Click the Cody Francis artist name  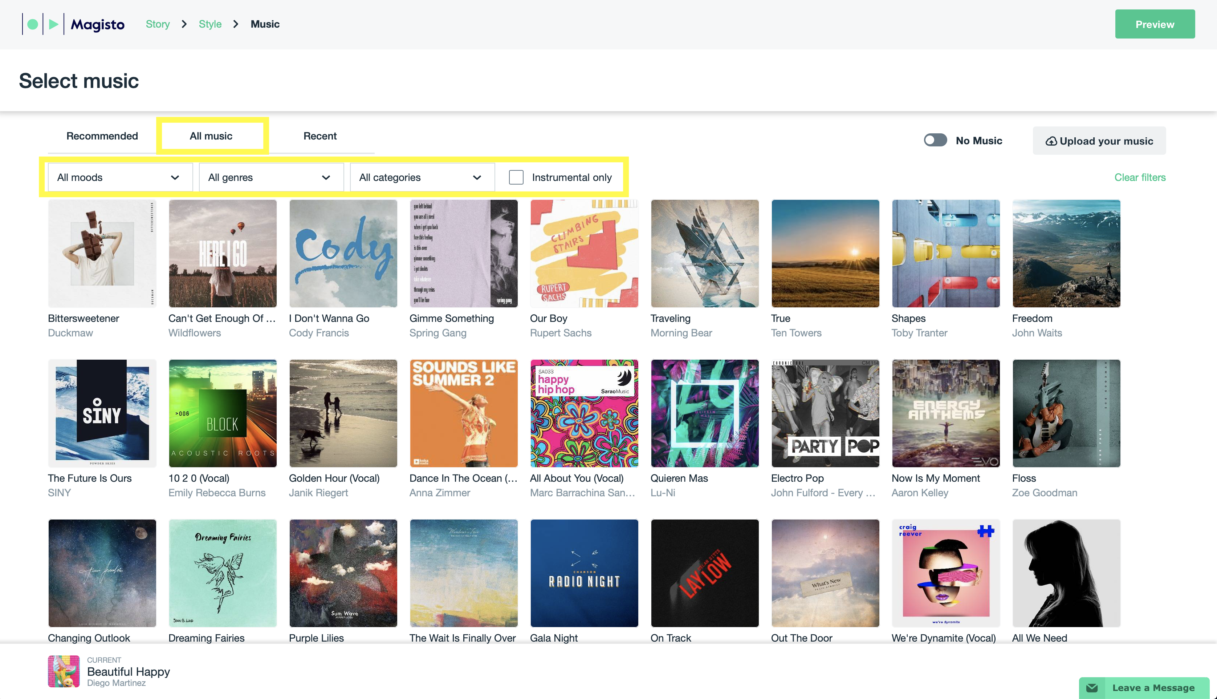(319, 333)
